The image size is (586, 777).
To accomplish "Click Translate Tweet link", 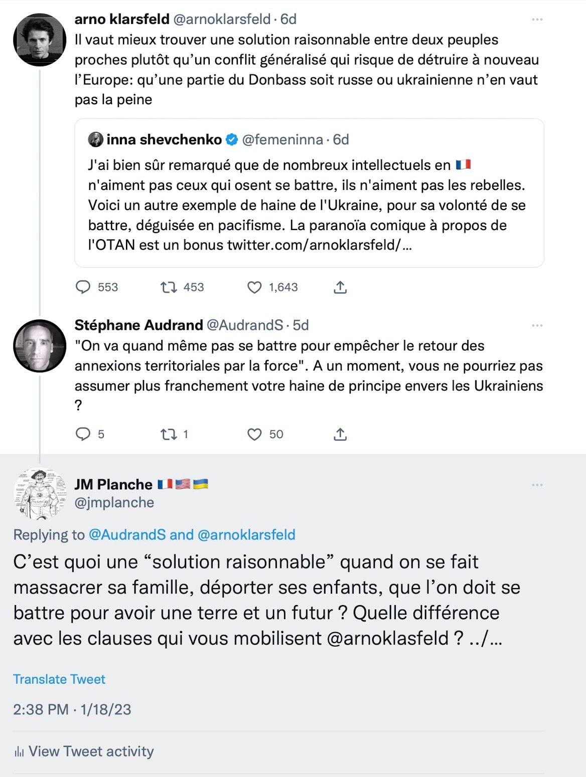I will pyautogui.click(x=59, y=679).
